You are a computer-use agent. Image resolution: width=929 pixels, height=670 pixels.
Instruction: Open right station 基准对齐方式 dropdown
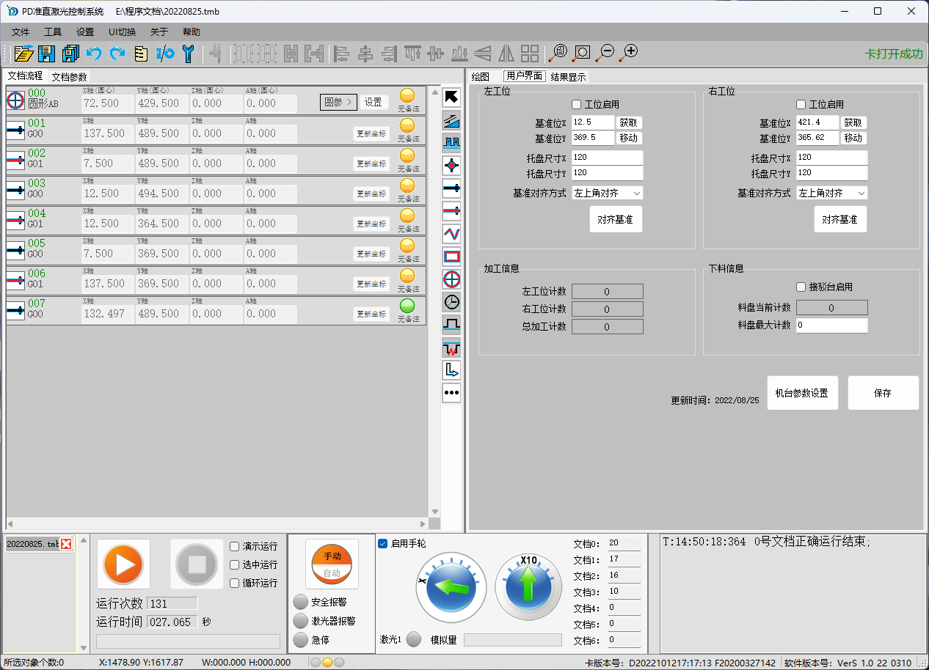832,193
